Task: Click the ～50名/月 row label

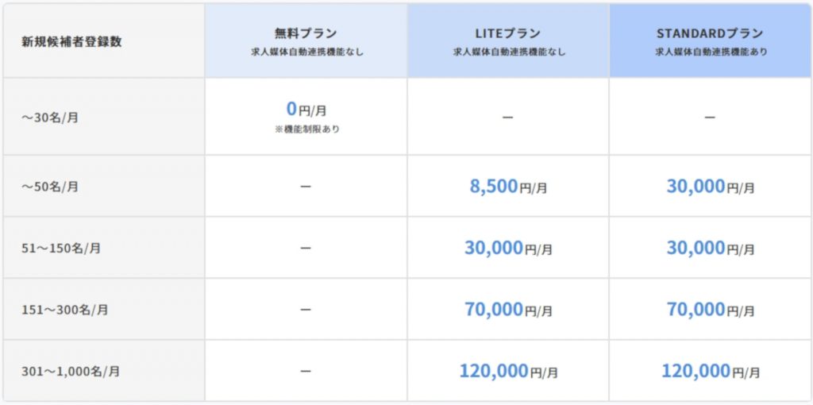Action: [x=50, y=187]
